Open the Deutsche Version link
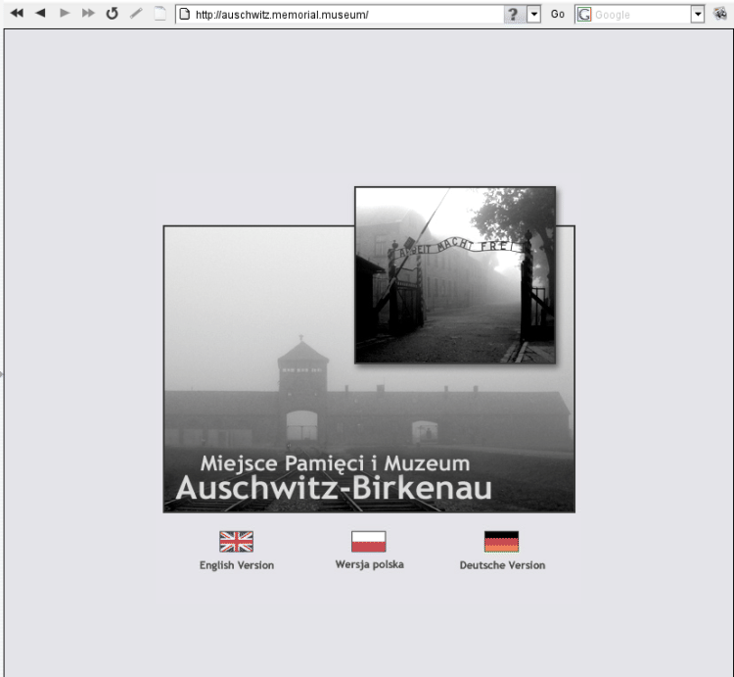Screen dimensions: 734x677 502,565
